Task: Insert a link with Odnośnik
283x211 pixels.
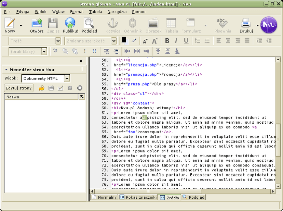Action: click(x=133, y=25)
